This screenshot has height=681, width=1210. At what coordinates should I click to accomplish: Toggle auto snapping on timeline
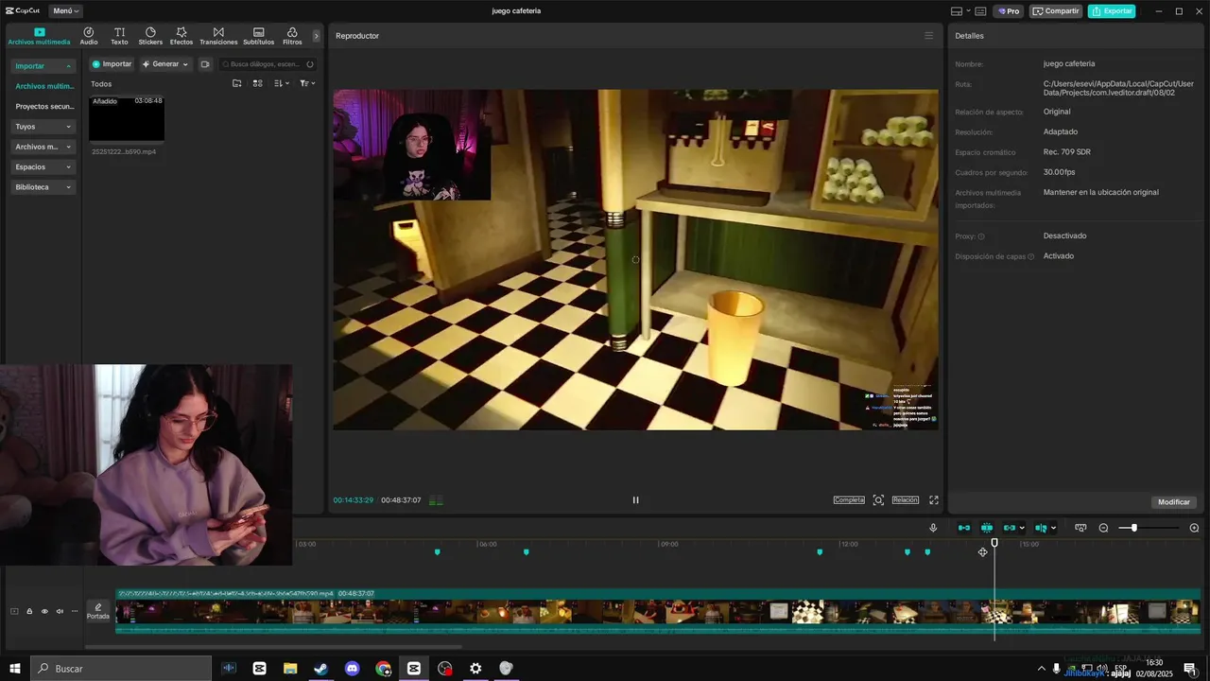coord(987,528)
